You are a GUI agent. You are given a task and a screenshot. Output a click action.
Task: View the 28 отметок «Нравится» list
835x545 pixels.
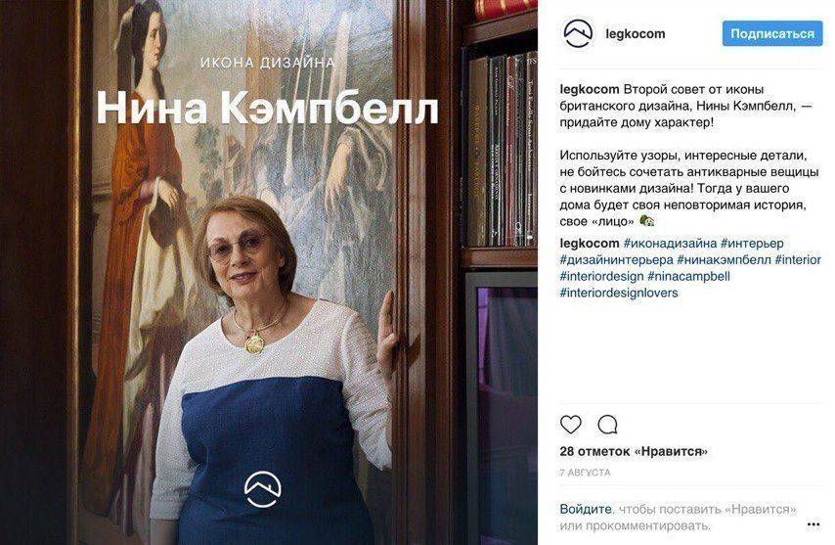point(634,452)
